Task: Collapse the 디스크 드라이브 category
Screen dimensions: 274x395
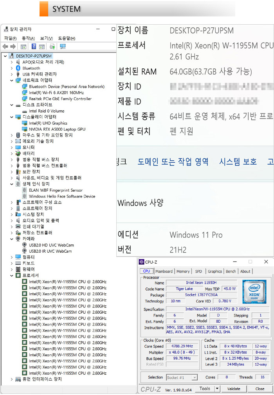Action: (12, 105)
